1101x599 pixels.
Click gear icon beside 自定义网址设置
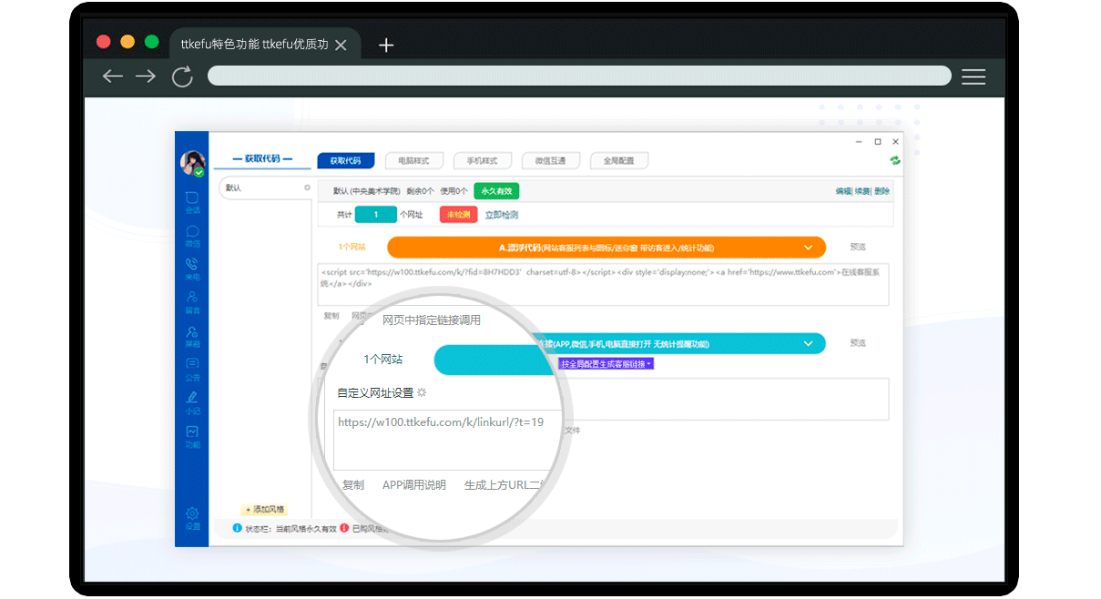tap(422, 393)
